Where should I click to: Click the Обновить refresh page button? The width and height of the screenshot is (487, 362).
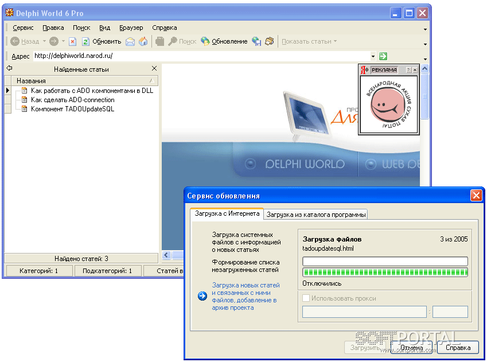tap(102, 41)
